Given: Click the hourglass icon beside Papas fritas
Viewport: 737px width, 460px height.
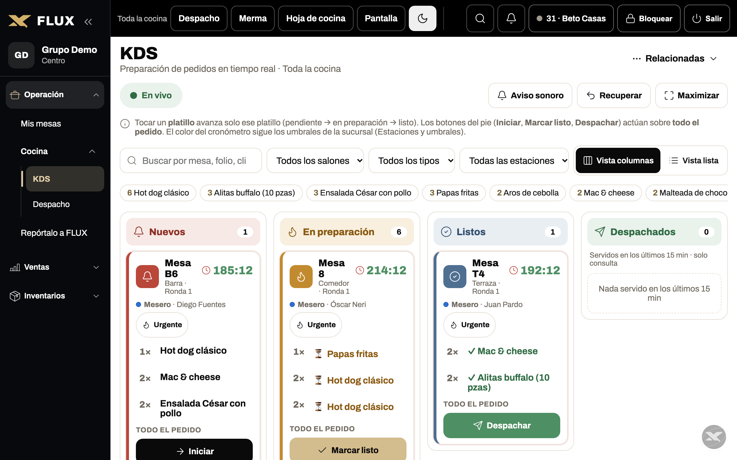Looking at the screenshot, I should tap(318, 354).
